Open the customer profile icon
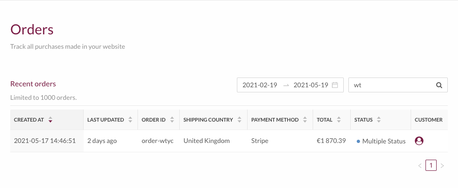 tap(419, 141)
